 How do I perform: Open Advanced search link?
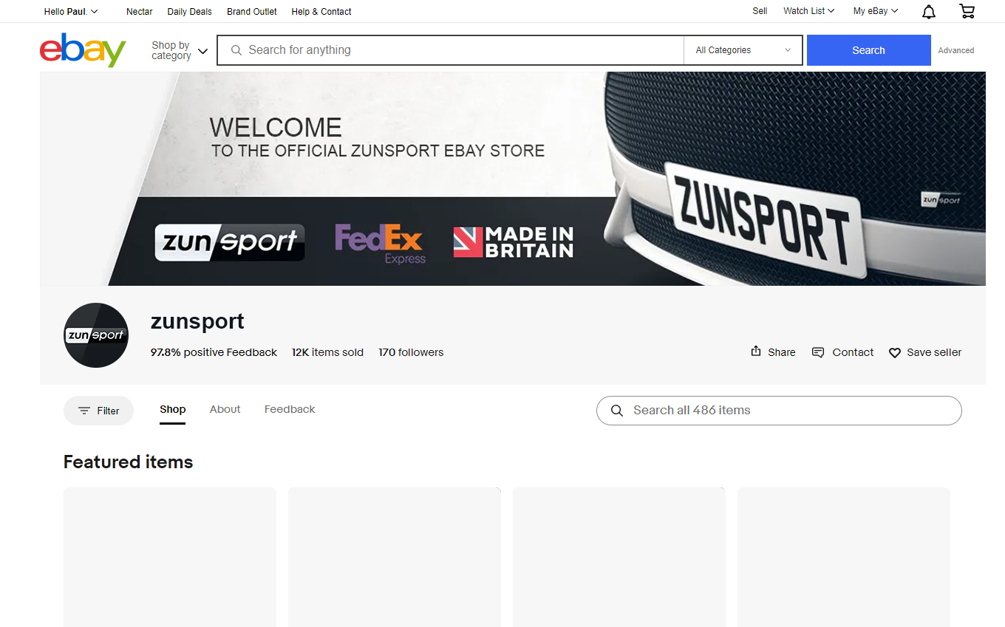(x=956, y=50)
